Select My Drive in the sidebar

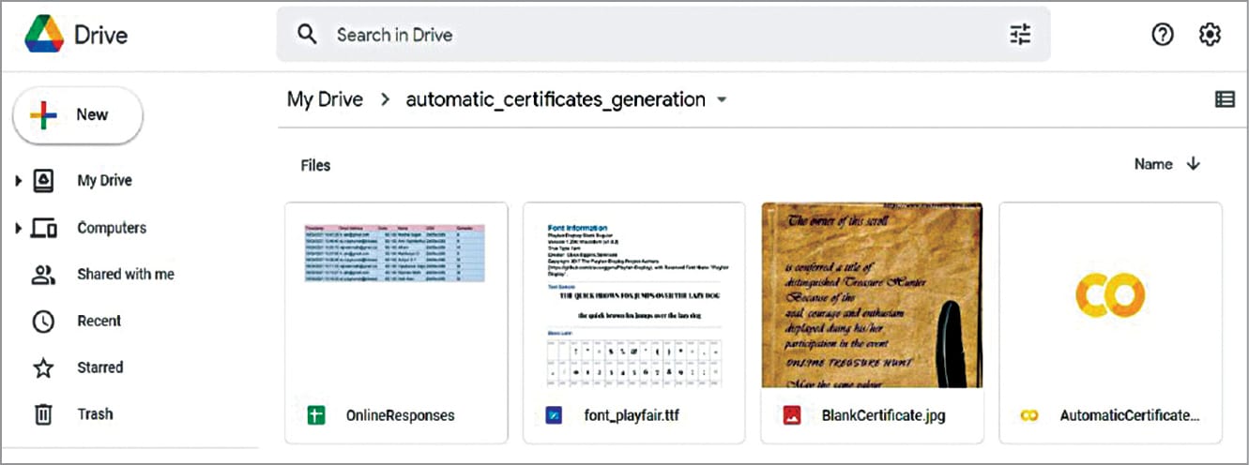[104, 181]
